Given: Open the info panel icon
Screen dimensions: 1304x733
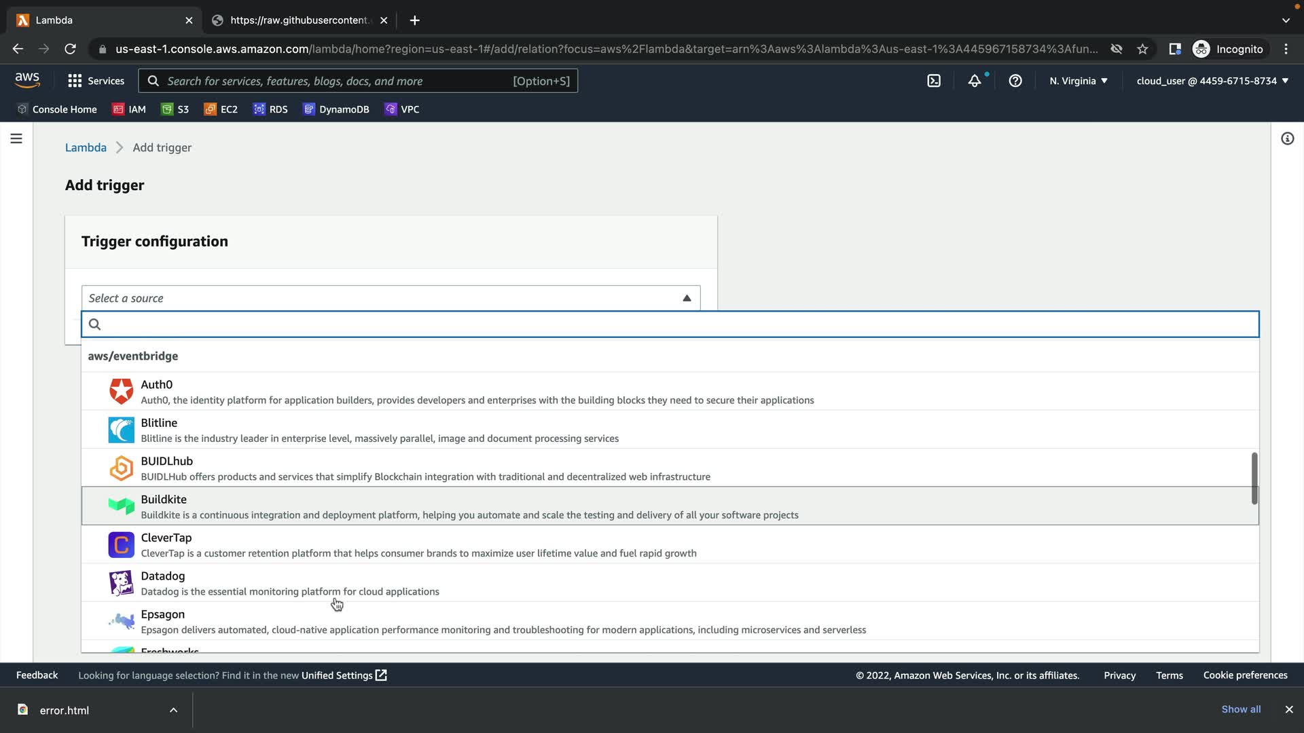Looking at the screenshot, I should (1287, 138).
